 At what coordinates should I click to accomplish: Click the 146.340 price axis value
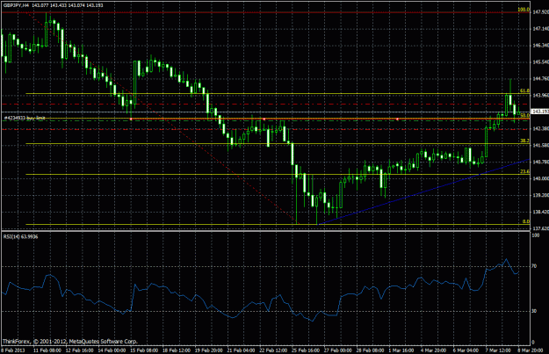coord(540,45)
